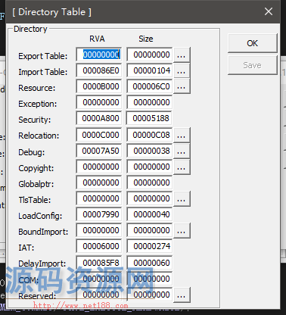Screen dimensions: 286x315
Task: Focus the Copyright Size field
Action: 149,167
